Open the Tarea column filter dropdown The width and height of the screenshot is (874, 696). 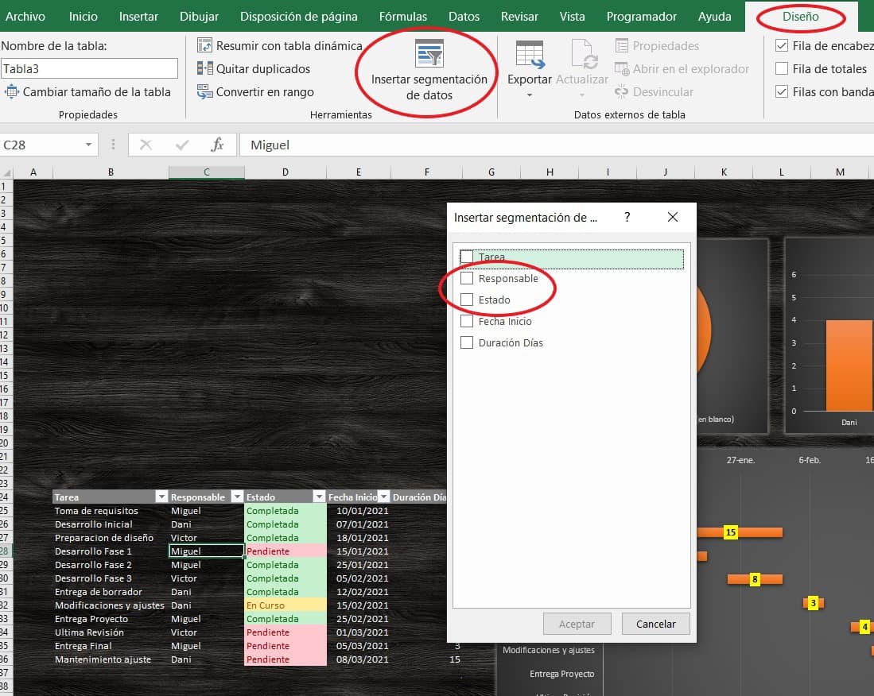click(161, 497)
